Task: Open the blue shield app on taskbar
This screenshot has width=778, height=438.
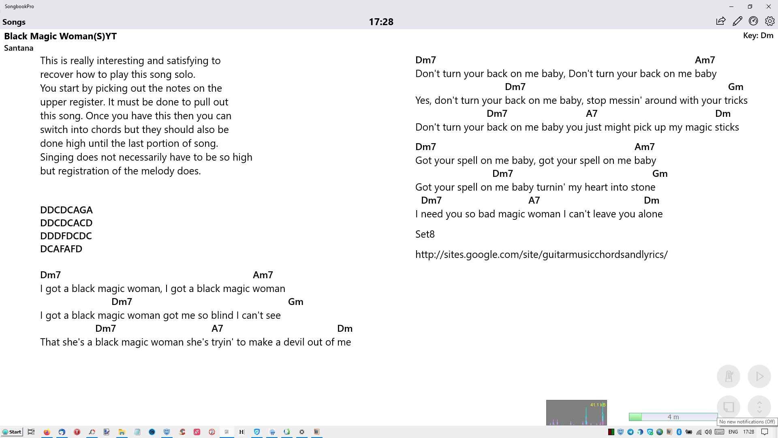Action: 167,432
